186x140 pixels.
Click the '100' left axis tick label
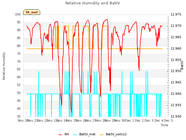coord(18,14)
